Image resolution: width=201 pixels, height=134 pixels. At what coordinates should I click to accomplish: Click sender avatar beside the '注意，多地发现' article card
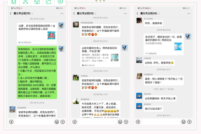[x=61, y=25]
